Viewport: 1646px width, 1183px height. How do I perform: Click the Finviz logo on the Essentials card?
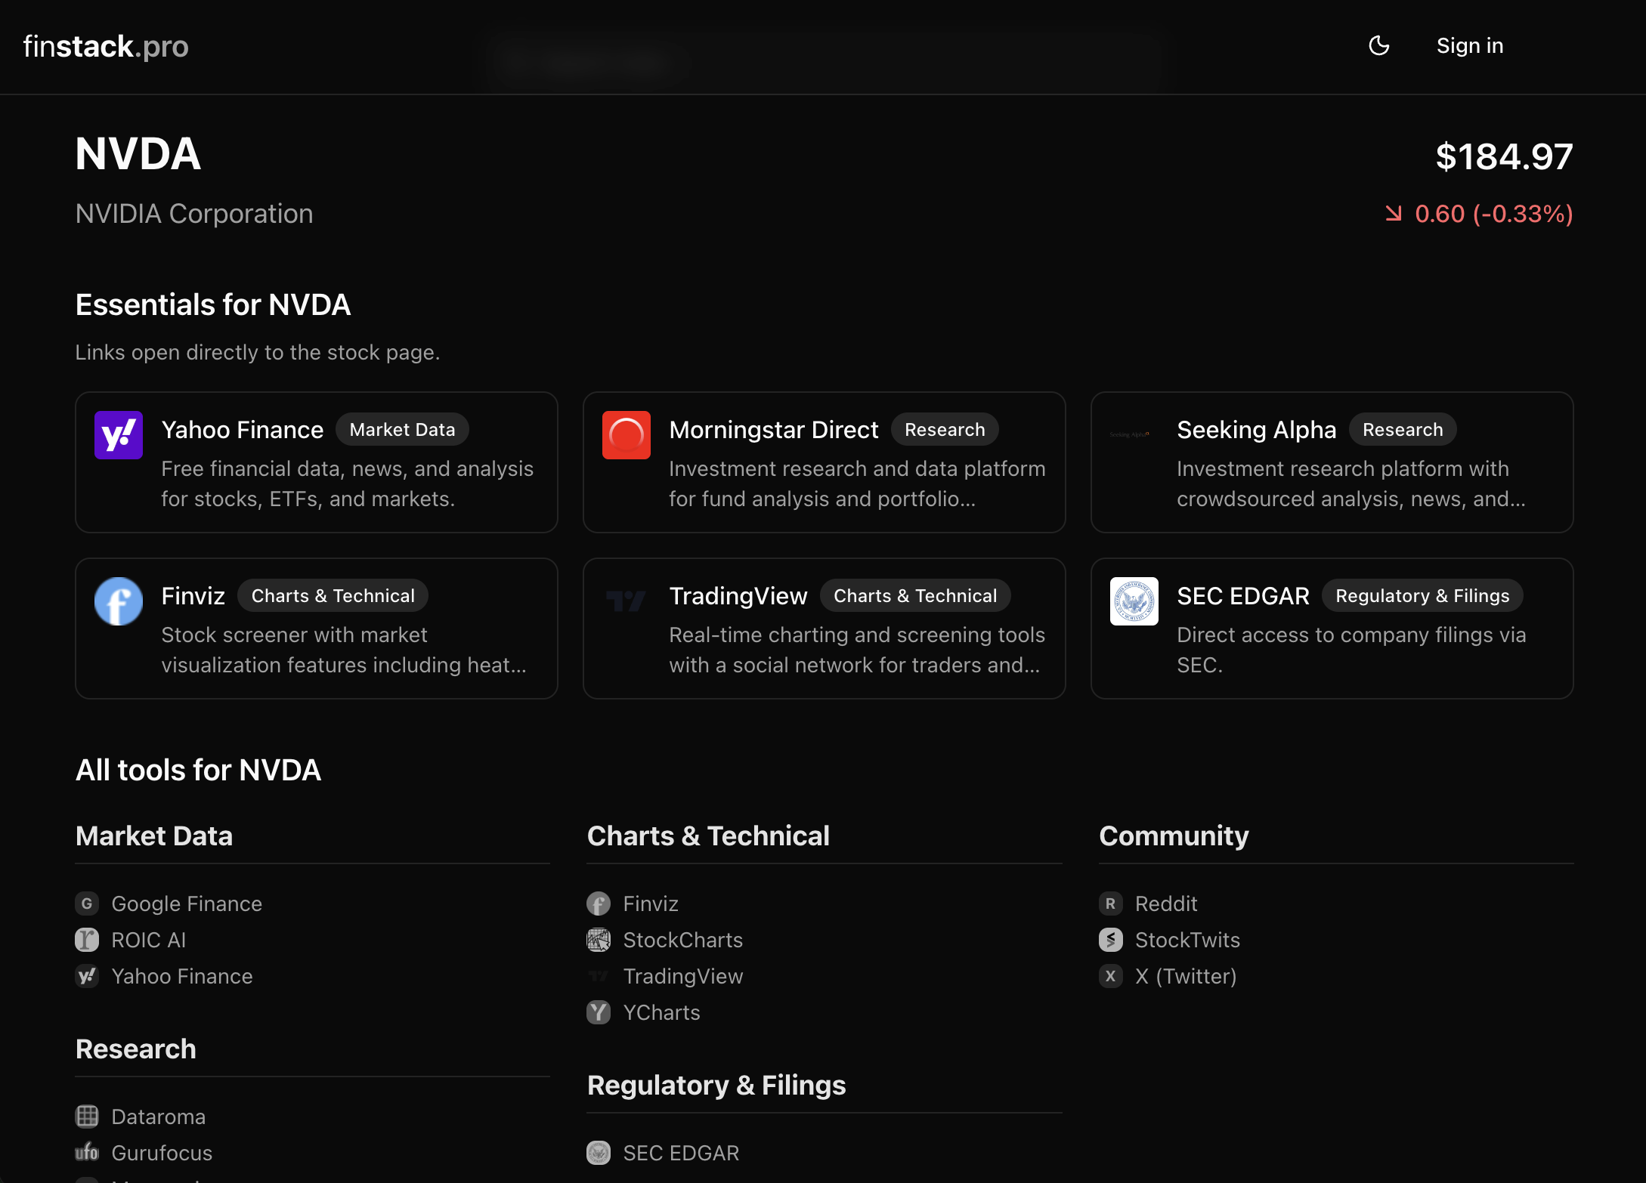coord(118,601)
